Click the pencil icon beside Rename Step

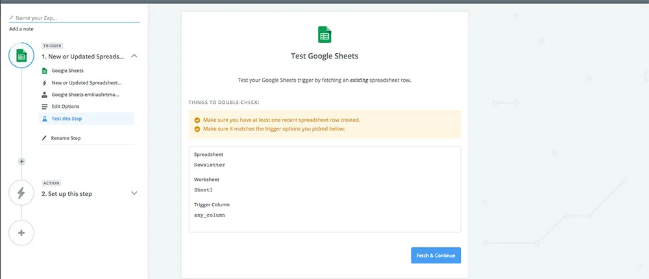pyautogui.click(x=44, y=138)
